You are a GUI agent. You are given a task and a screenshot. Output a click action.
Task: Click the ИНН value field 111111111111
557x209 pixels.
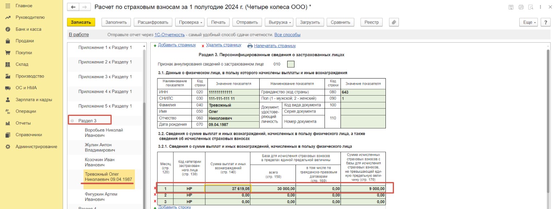(233, 92)
